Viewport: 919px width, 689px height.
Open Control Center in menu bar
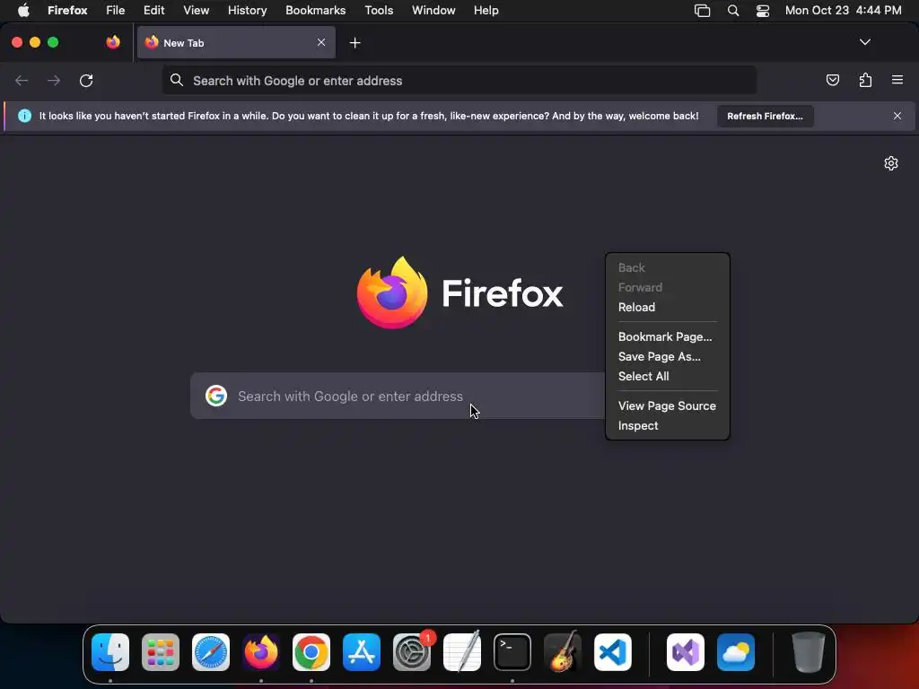[x=763, y=11]
